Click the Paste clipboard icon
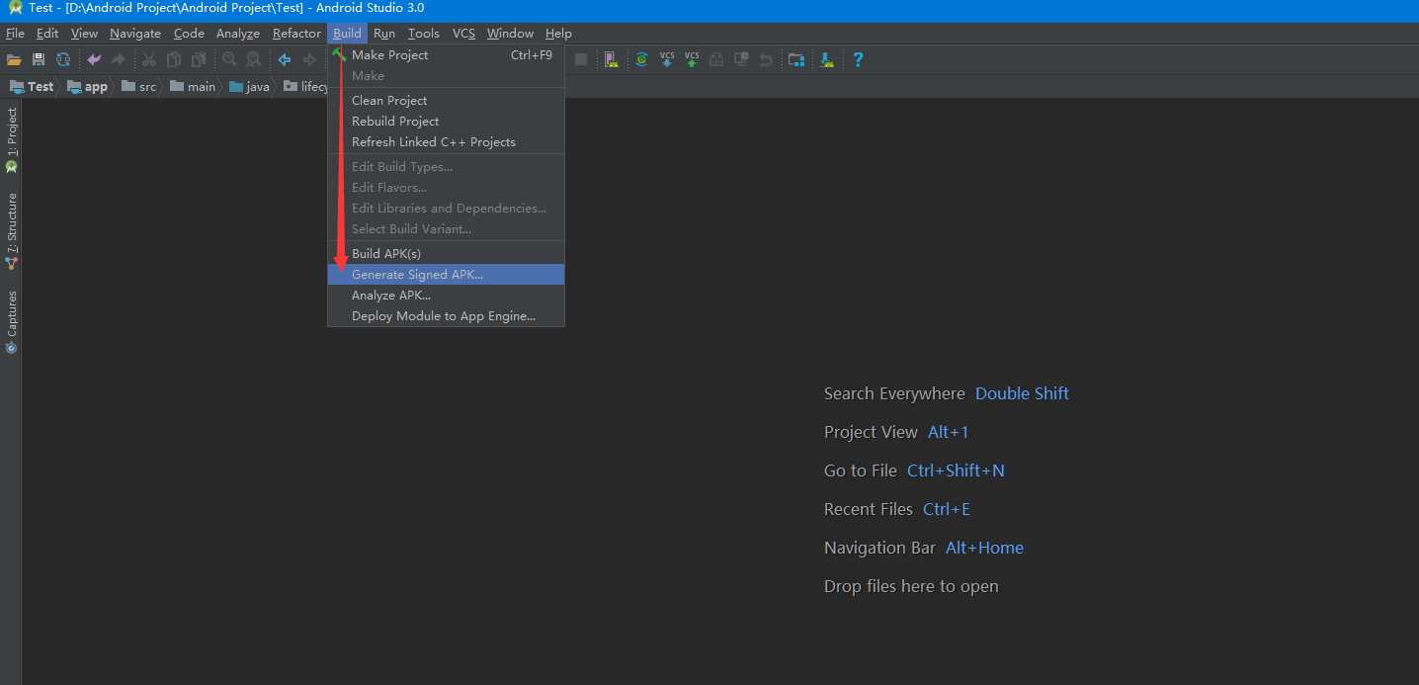The width and height of the screenshot is (1419, 685). point(199,59)
